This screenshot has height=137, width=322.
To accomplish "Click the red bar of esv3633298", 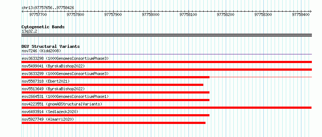I will pyautogui.click(x=167, y=62).
